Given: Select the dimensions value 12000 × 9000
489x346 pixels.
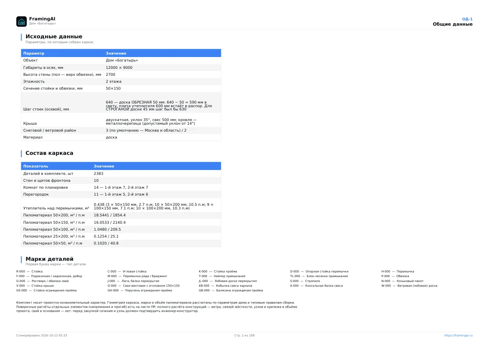Looking at the screenshot, I should point(119,68).
